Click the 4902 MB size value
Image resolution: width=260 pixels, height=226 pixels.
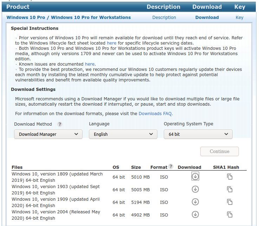(141, 215)
